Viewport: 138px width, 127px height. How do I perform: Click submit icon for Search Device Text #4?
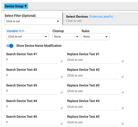pos(62,108)
